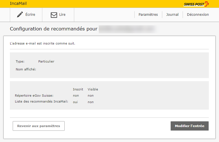Click the Liste des recommandés IncaMail label
This screenshot has height=142, width=219.
pos(41,101)
